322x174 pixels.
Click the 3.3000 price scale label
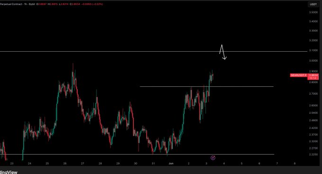click(313, 31)
